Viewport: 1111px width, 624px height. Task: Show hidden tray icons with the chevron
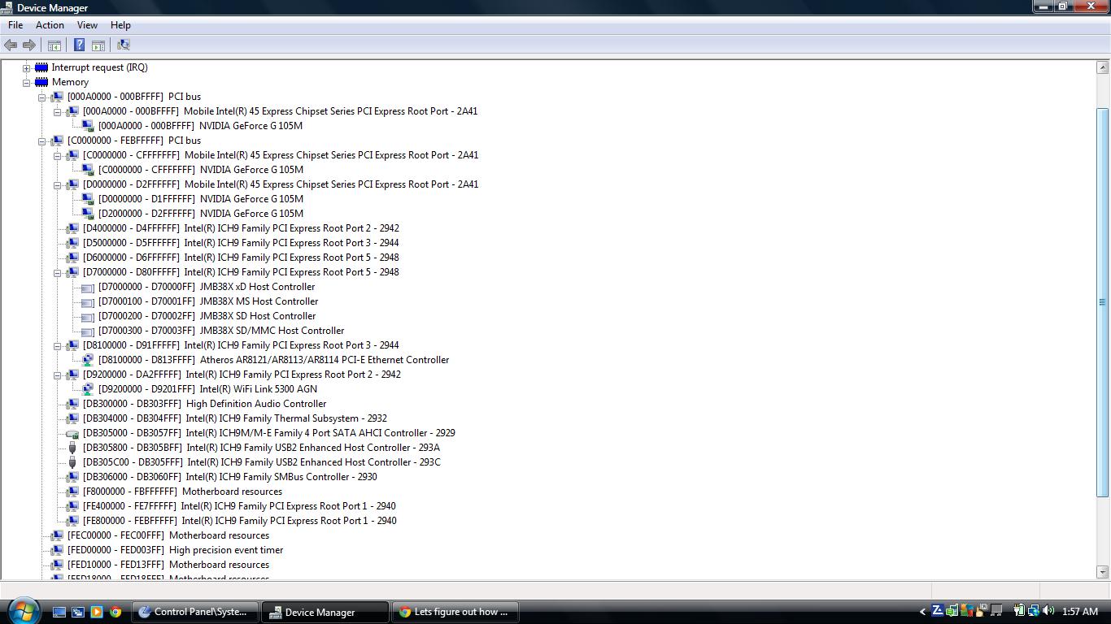point(922,612)
